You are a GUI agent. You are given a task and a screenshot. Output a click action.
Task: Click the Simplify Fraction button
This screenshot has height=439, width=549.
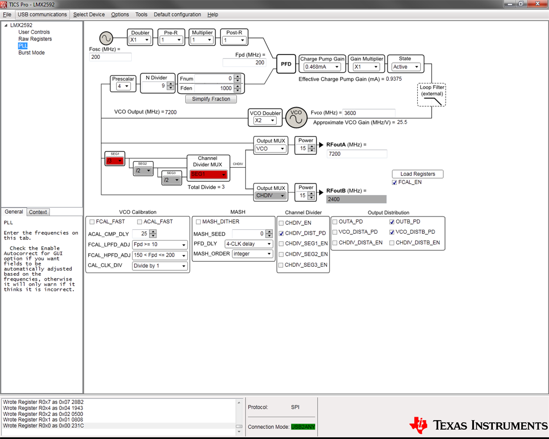[211, 99]
